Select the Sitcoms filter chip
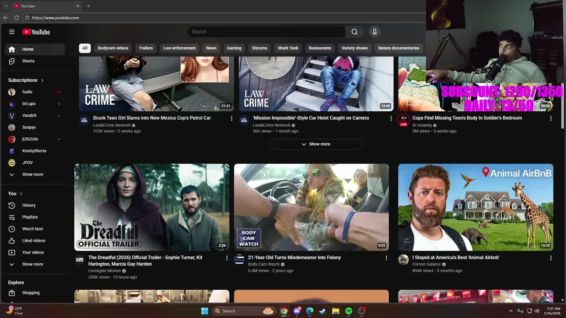Image resolution: width=566 pixels, height=318 pixels. [260, 48]
